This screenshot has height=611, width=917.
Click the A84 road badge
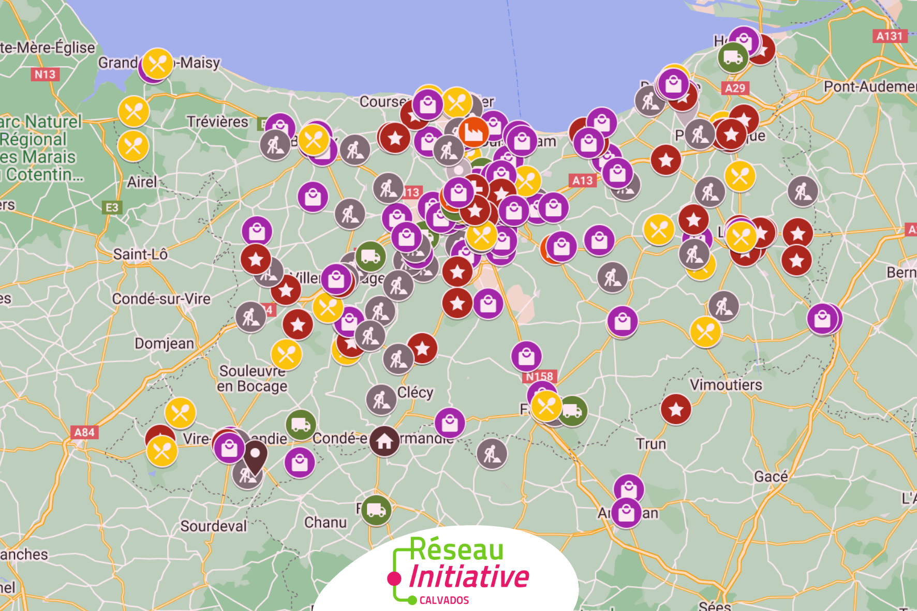click(84, 433)
